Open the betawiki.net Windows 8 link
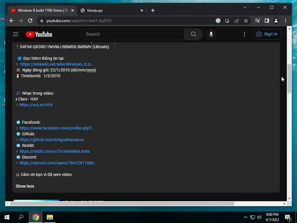Viewport: 297px width, 223px height. pyautogui.click(x=57, y=64)
